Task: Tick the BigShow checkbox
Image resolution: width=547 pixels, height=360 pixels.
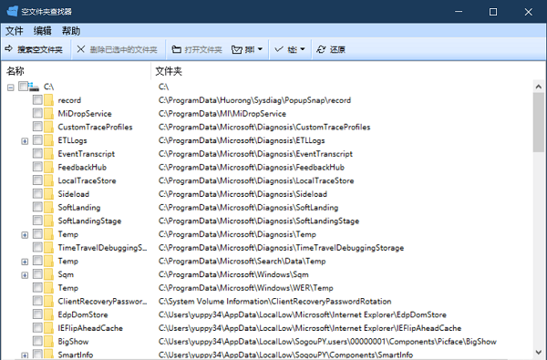Action: (x=37, y=341)
